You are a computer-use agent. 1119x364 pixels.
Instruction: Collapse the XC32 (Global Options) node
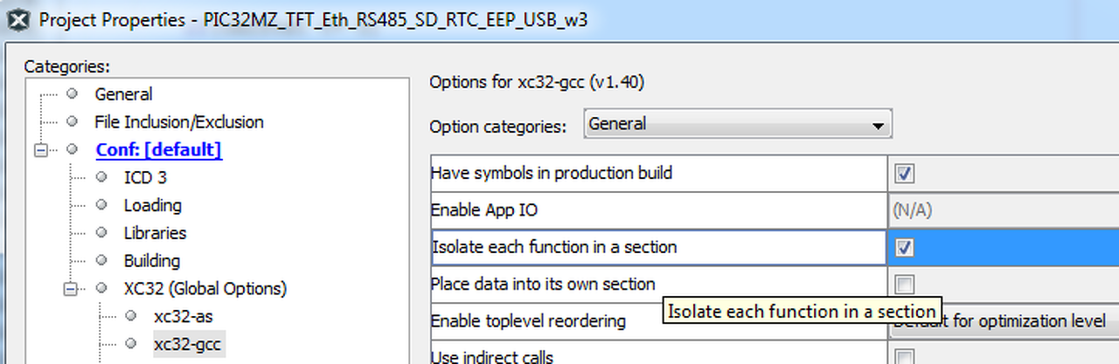pyautogui.click(x=71, y=288)
